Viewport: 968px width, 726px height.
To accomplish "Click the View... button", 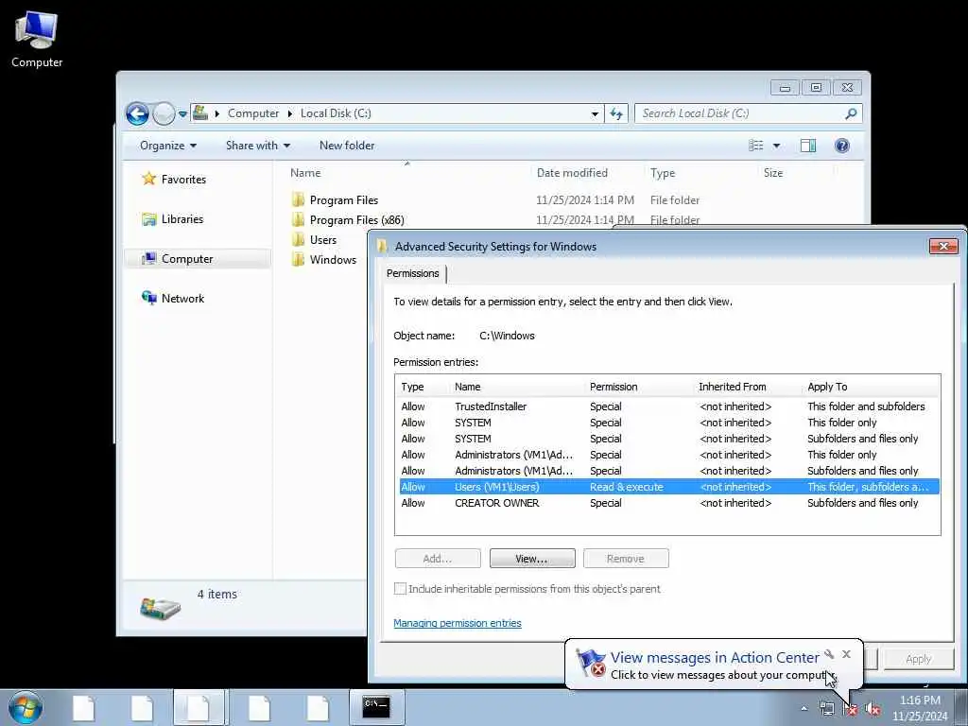I will tap(532, 559).
